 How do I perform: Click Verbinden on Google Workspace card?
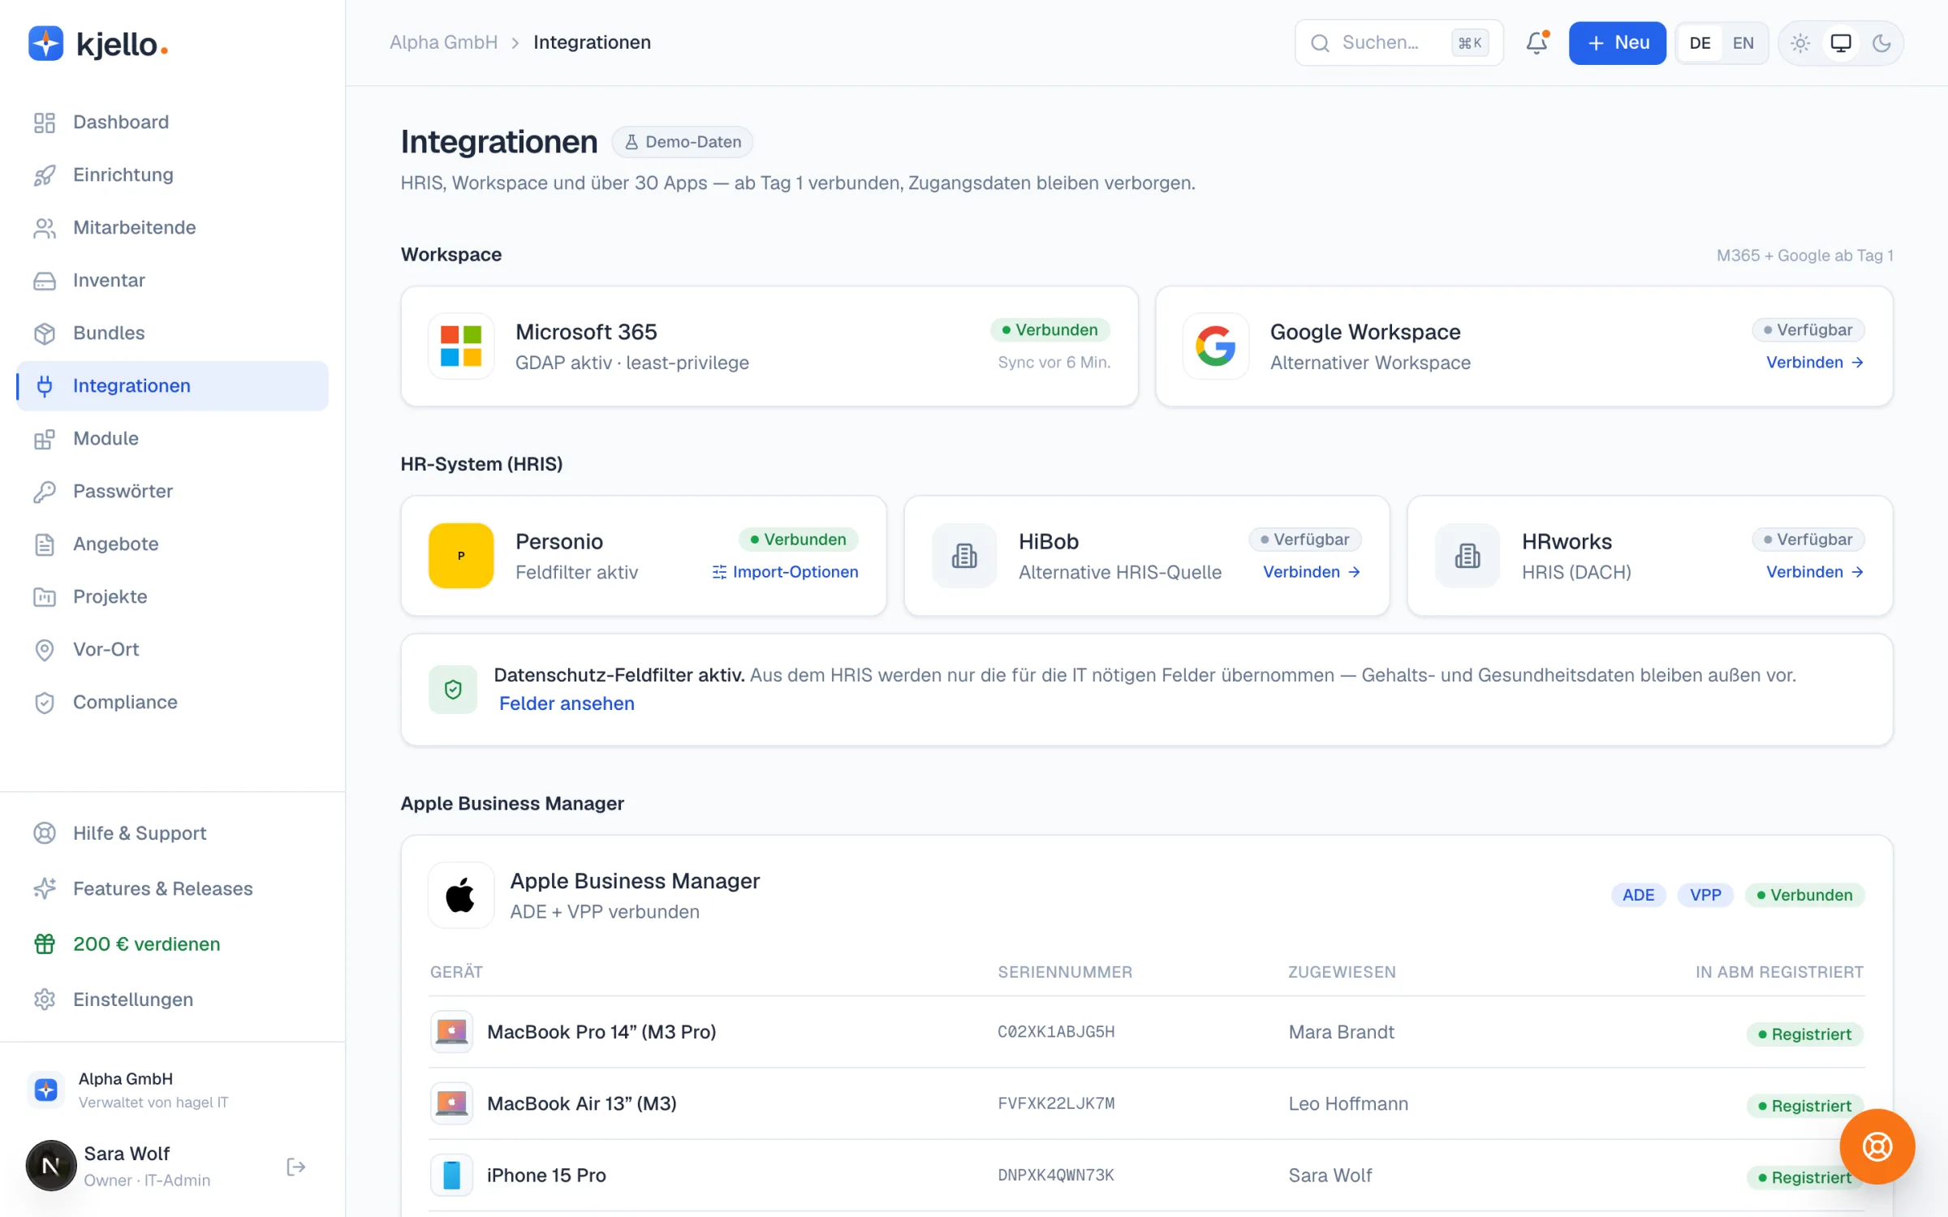(x=1815, y=362)
